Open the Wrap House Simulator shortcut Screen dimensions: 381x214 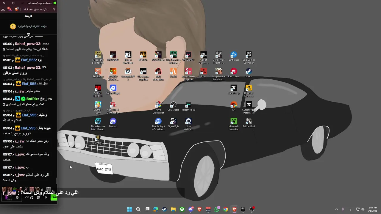218,74
